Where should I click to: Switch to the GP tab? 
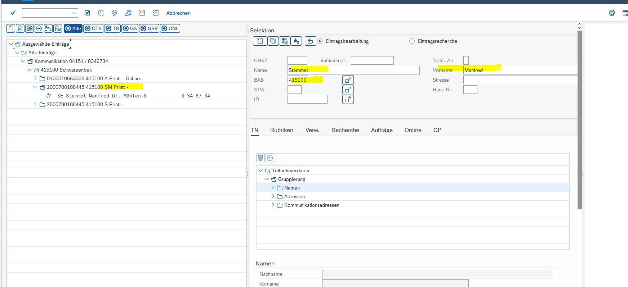coord(437,130)
